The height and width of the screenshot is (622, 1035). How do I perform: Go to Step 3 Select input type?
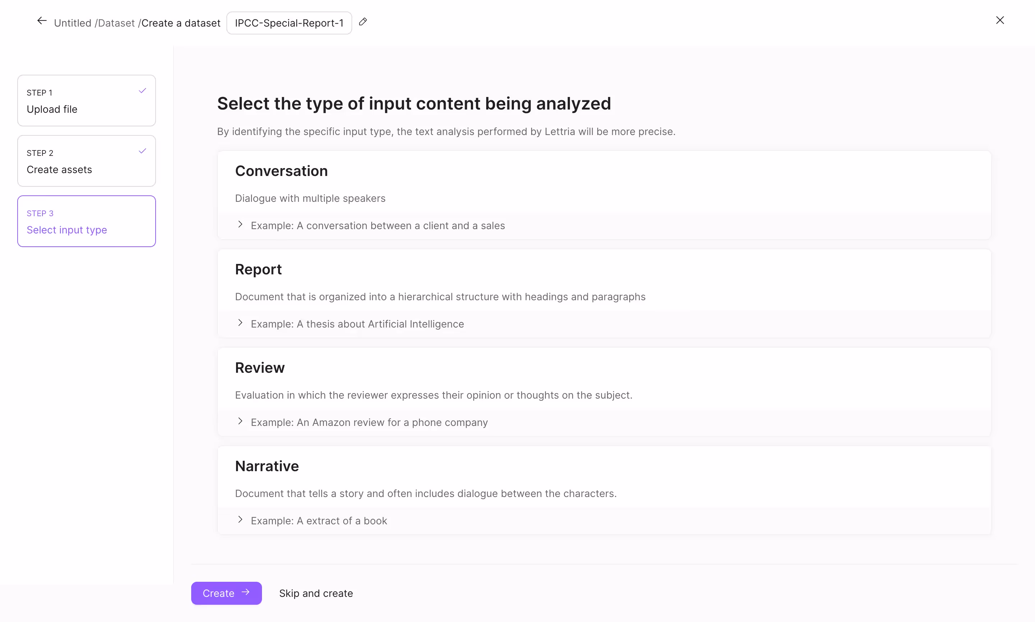86,221
